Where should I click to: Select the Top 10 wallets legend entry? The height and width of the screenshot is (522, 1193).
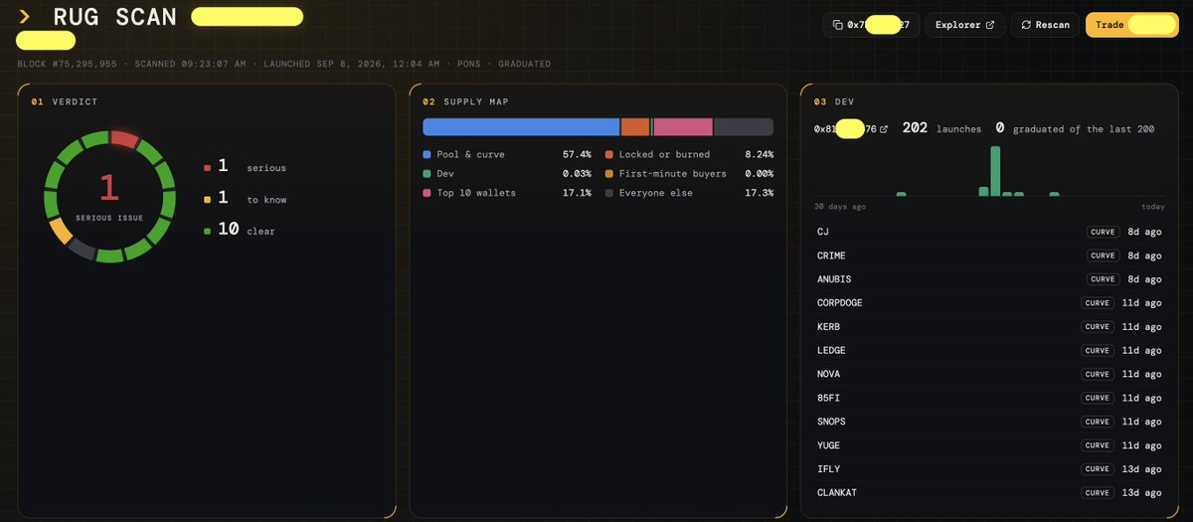507,193
